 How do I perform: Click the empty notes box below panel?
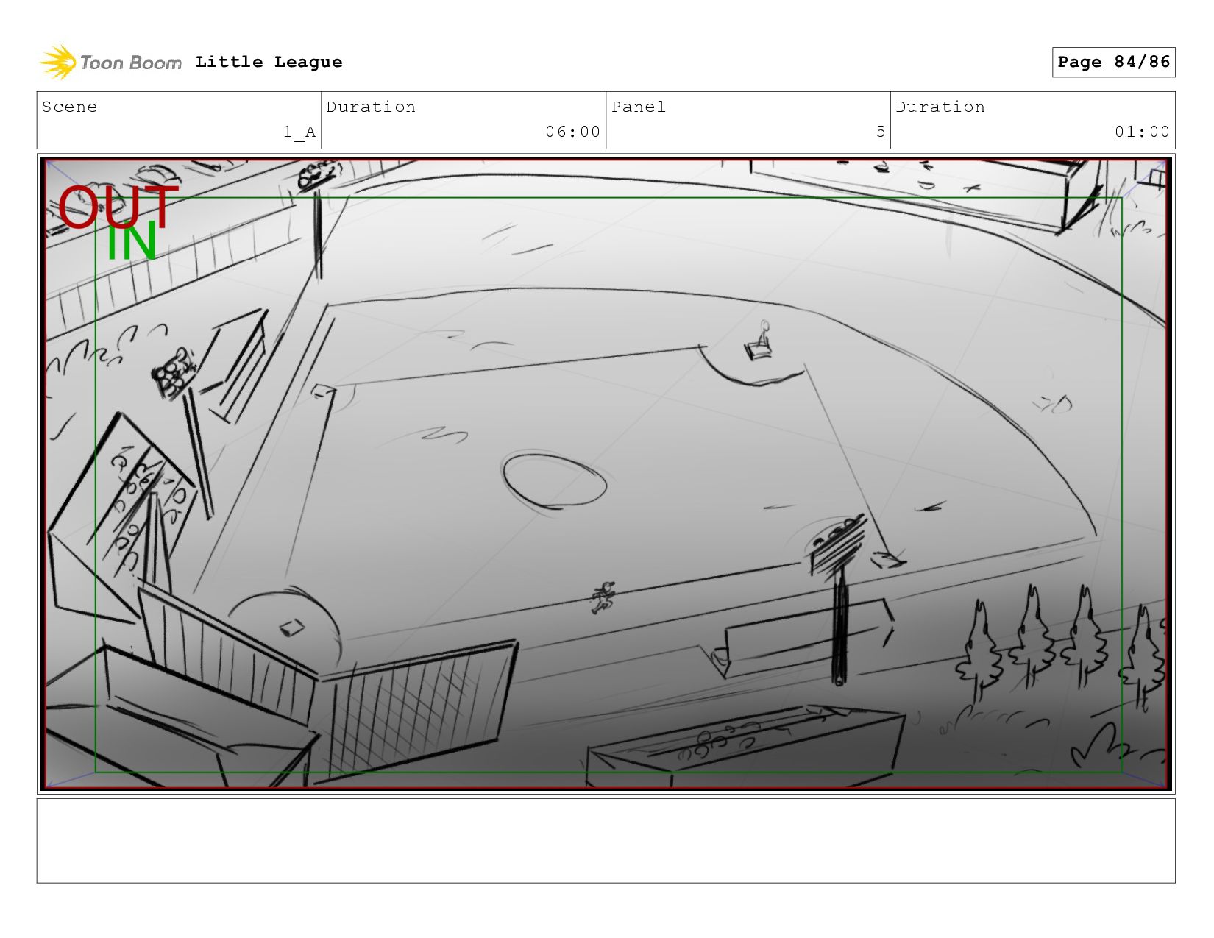tap(606, 841)
